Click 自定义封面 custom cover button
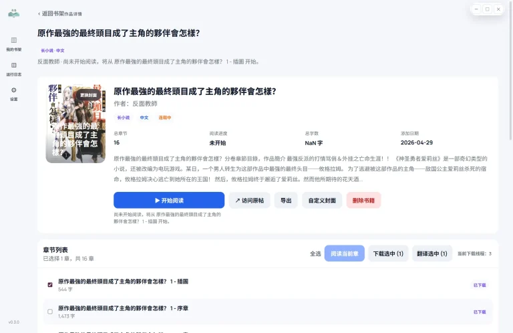The width and height of the screenshot is (513, 333). (322, 200)
